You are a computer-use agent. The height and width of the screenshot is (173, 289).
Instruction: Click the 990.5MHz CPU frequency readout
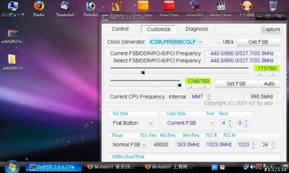pos(261,96)
